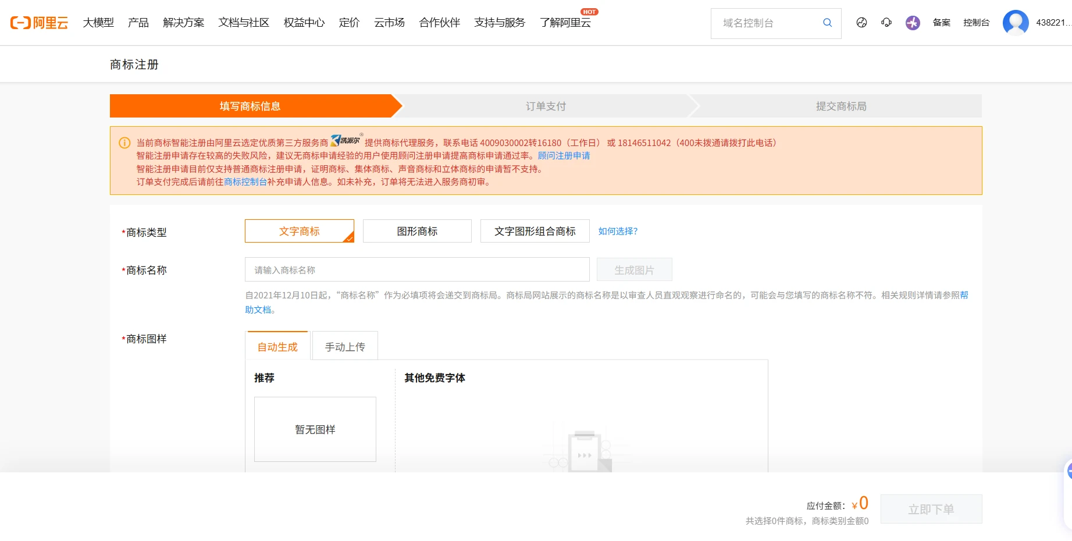Click the 立即下单 order button
The width and height of the screenshot is (1072, 541).
(x=931, y=509)
